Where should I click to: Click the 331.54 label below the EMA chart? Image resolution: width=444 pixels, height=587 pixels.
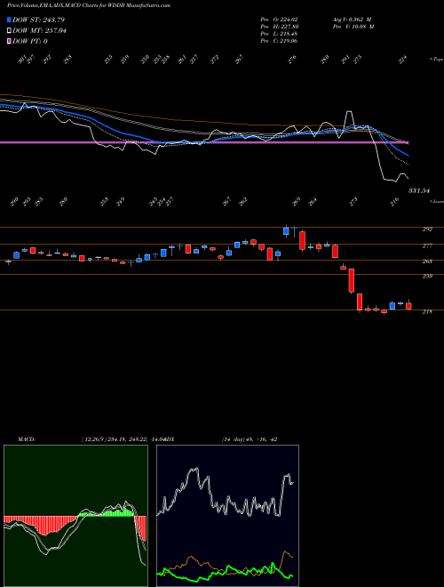[418, 191]
